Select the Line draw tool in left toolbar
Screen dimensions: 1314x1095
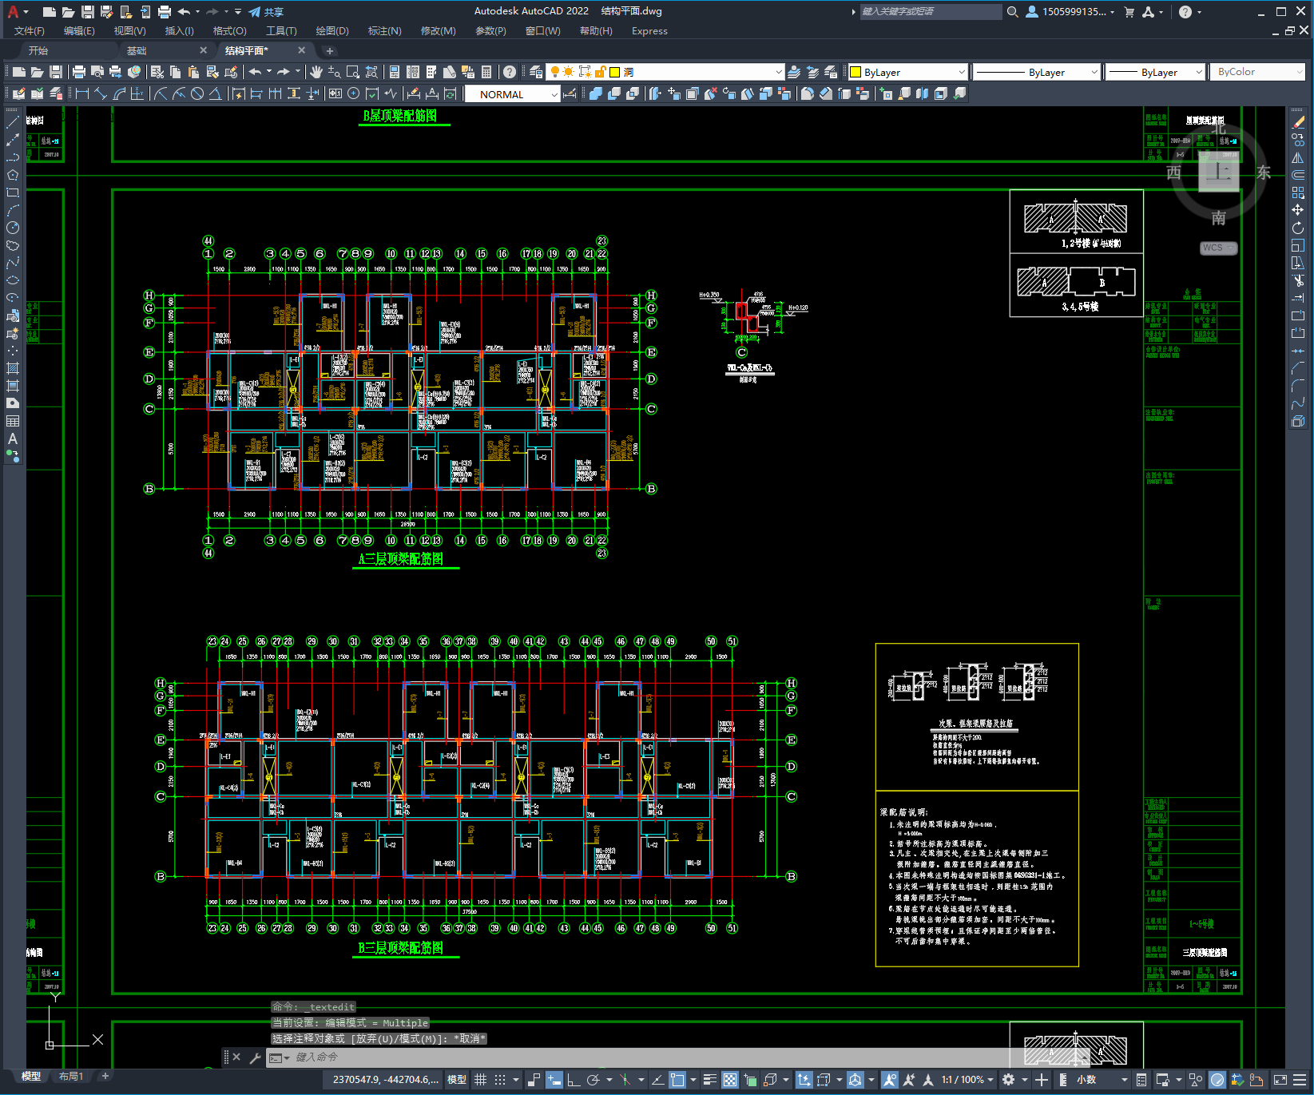[x=13, y=122]
